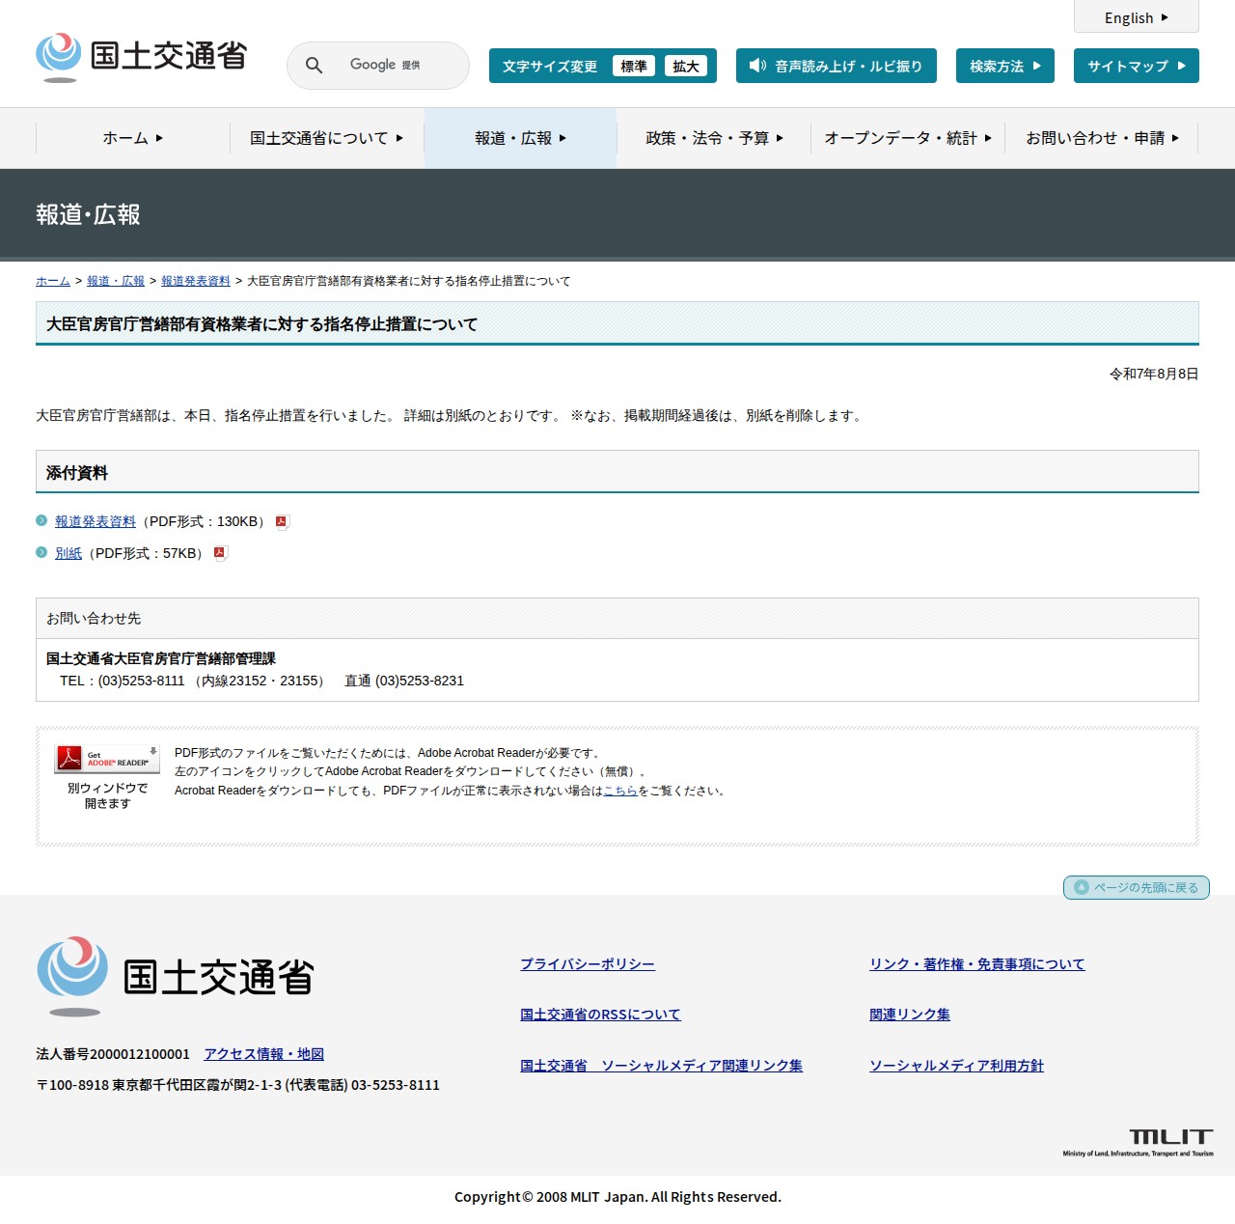This screenshot has height=1224, width=1235.
Task: Select 拡大 text size option
Action: [686, 66]
